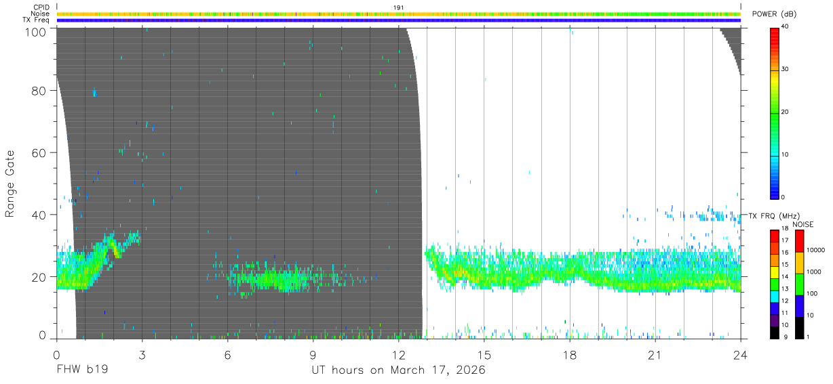
Task: Click the 12 tick on the UT hours axis
Action: click(x=398, y=354)
